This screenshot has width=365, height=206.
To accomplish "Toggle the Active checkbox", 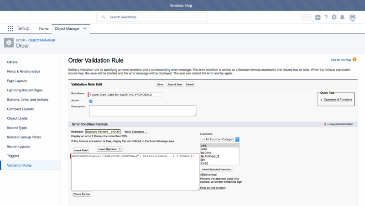I will (91, 101).
